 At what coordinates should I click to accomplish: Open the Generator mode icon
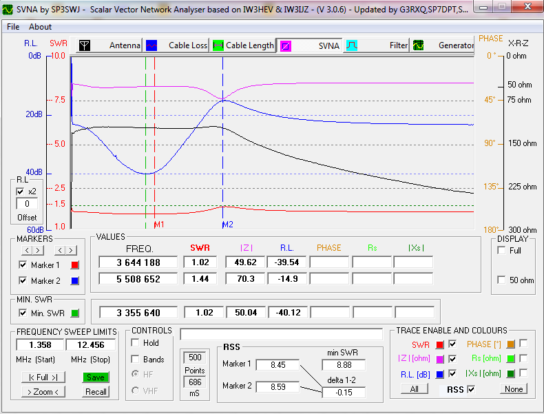click(419, 45)
